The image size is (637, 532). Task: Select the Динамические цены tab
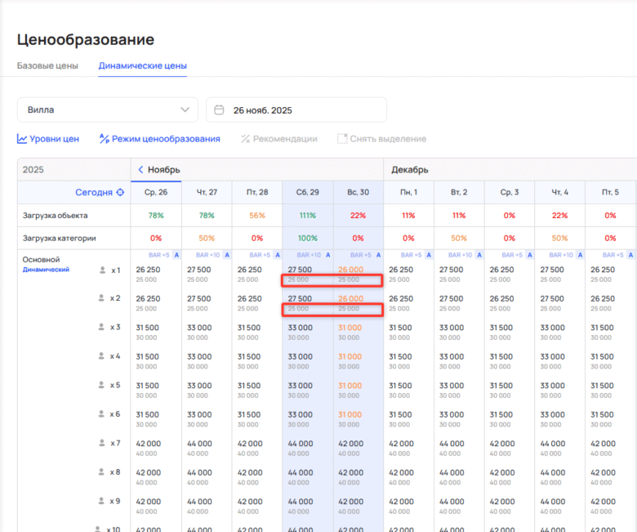142,65
